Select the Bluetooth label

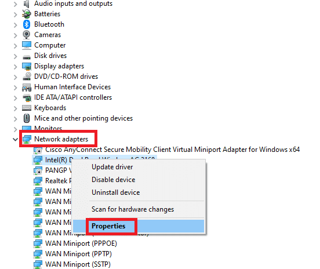[49, 24]
